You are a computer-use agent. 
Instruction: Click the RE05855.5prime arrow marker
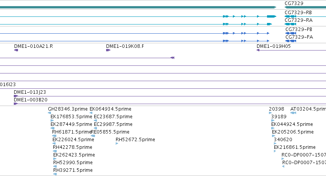click(93, 136)
